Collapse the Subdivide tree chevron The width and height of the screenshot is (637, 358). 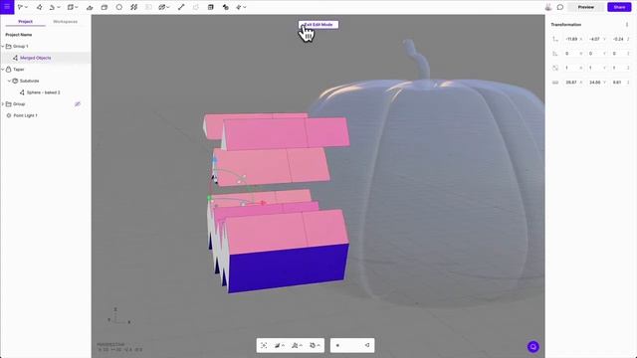coord(9,82)
